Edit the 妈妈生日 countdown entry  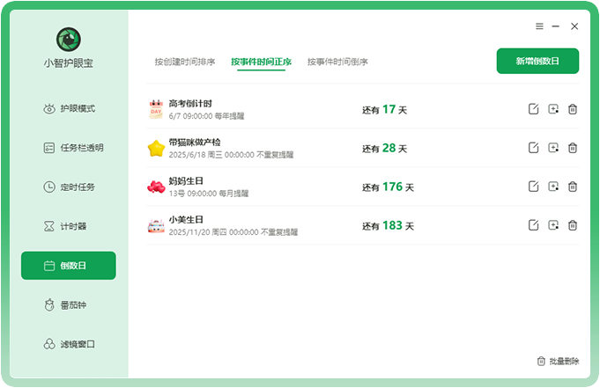pos(533,187)
